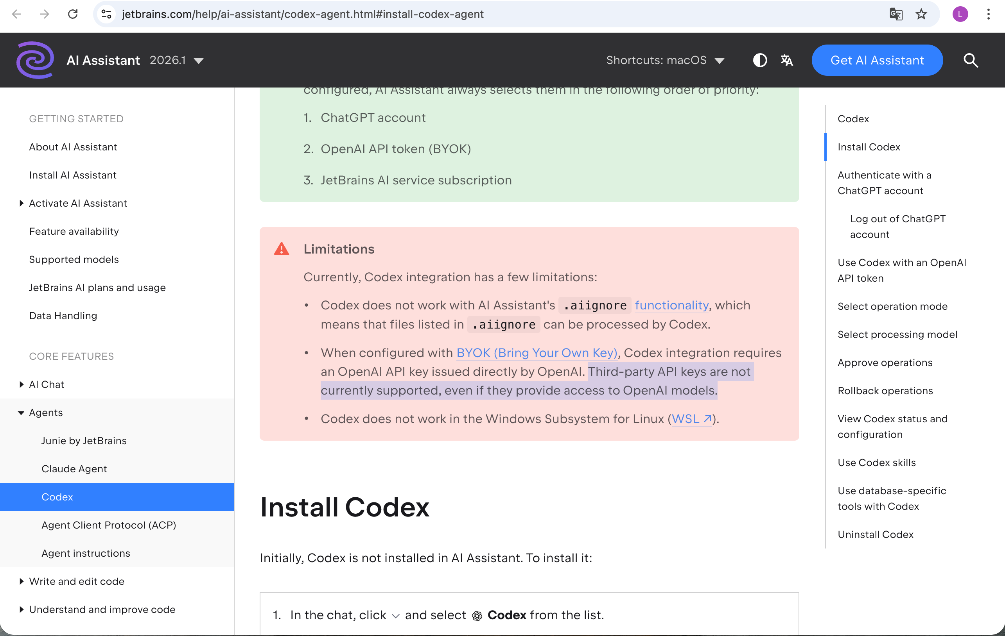Jump to Uninstall Codex section
Image resolution: width=1005 pixels, height=636 pixels.
coord(875,535)
